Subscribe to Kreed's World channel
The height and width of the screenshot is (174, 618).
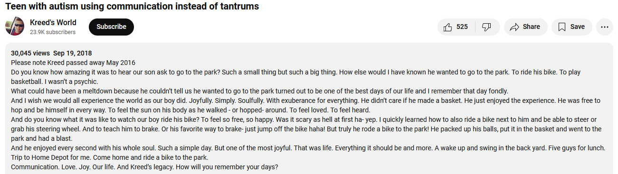click(x=111, y=27)
